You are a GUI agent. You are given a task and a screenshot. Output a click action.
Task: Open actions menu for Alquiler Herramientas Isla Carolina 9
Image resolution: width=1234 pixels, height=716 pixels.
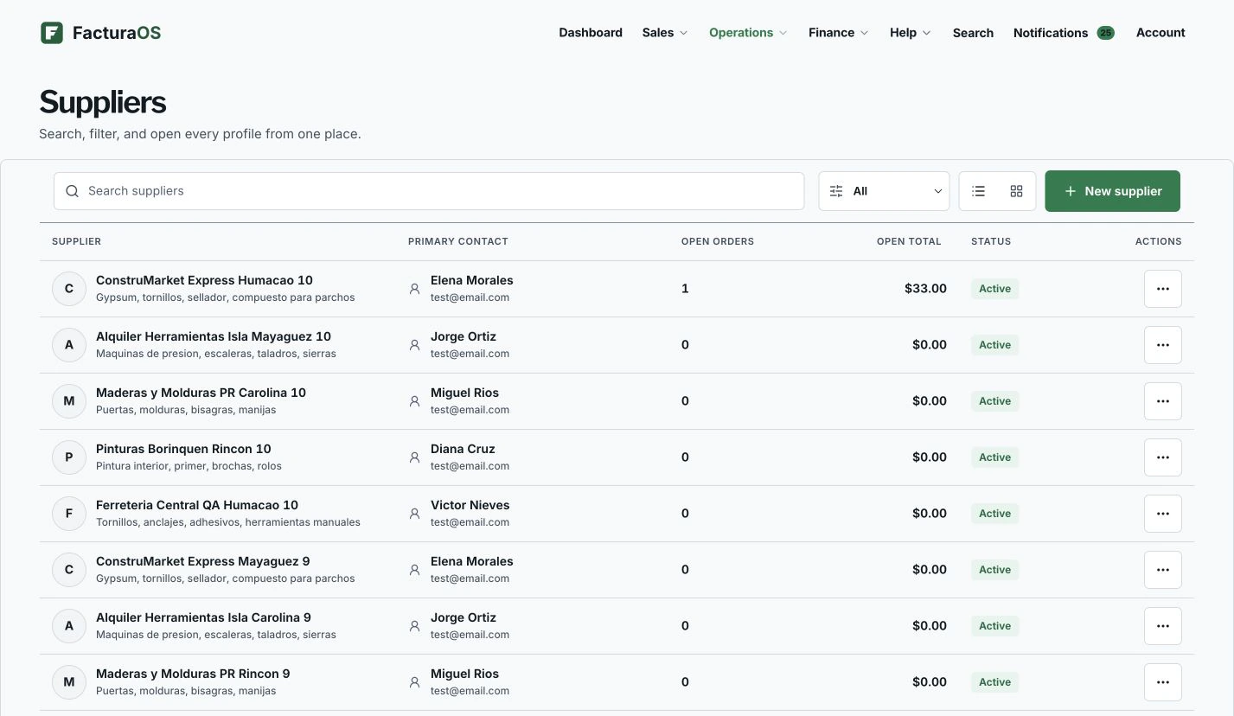point(1162,626)
